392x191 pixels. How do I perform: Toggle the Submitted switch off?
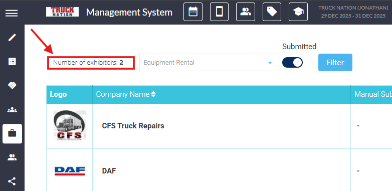(x=293, y=63)
